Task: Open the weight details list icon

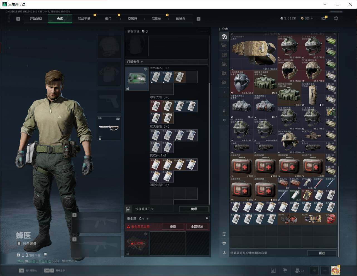Action: [45, 255]
